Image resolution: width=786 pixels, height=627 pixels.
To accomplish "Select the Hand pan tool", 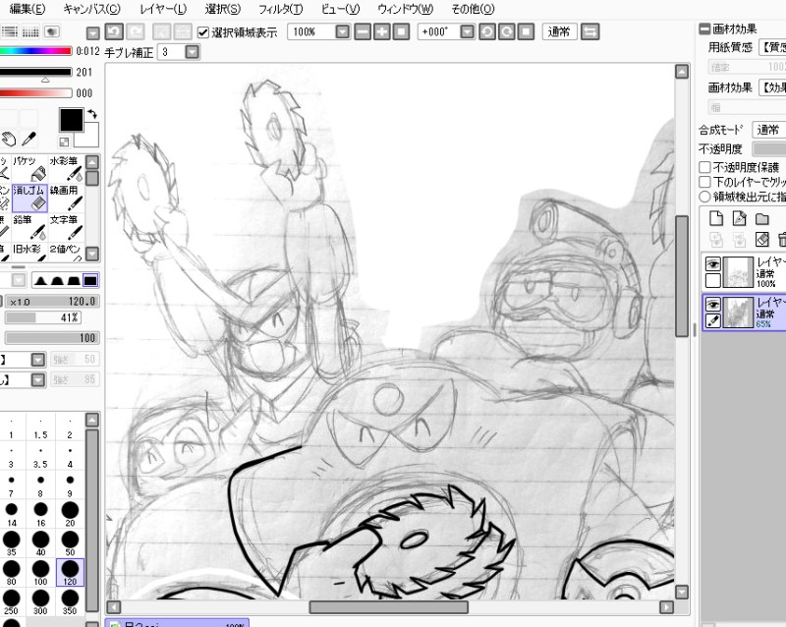I will (9, 140).
